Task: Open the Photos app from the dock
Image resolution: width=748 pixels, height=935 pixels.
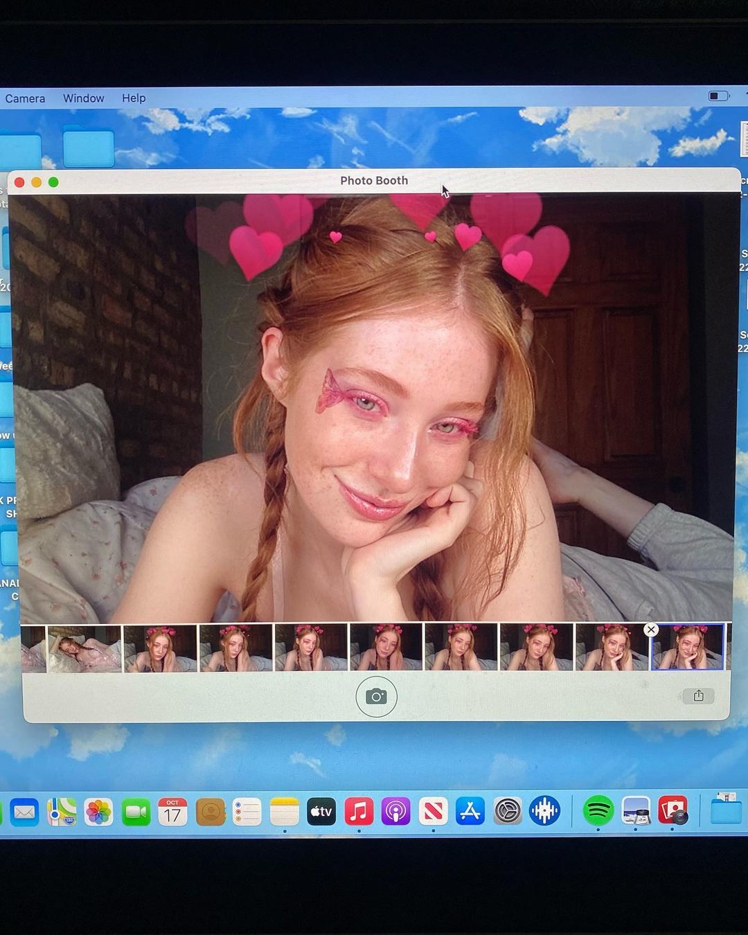Action: pos(98,812)
